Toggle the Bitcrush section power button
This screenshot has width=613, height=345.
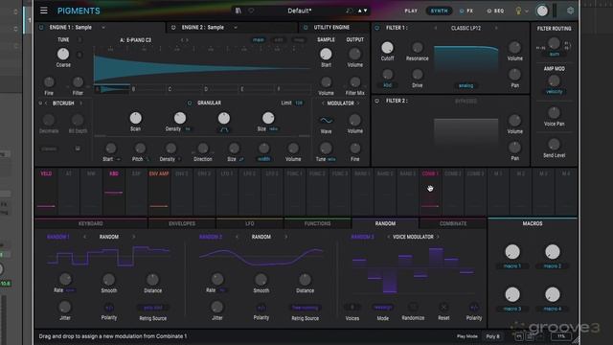[x=40, y=103]
